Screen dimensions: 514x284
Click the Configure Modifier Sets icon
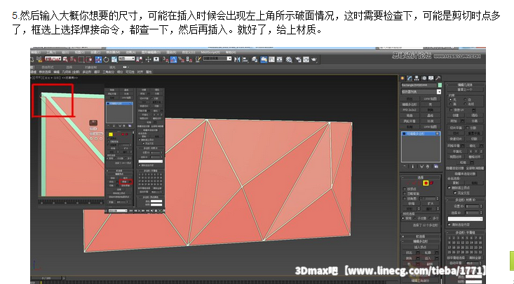[436, 167]
